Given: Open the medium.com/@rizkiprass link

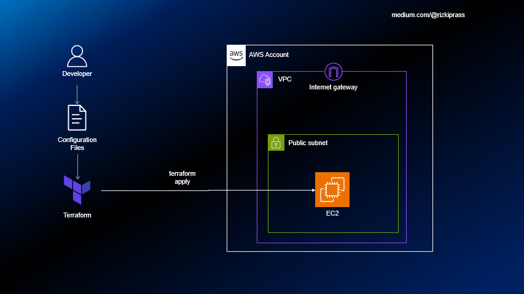Looking at the screenshot, I should 428,14.
